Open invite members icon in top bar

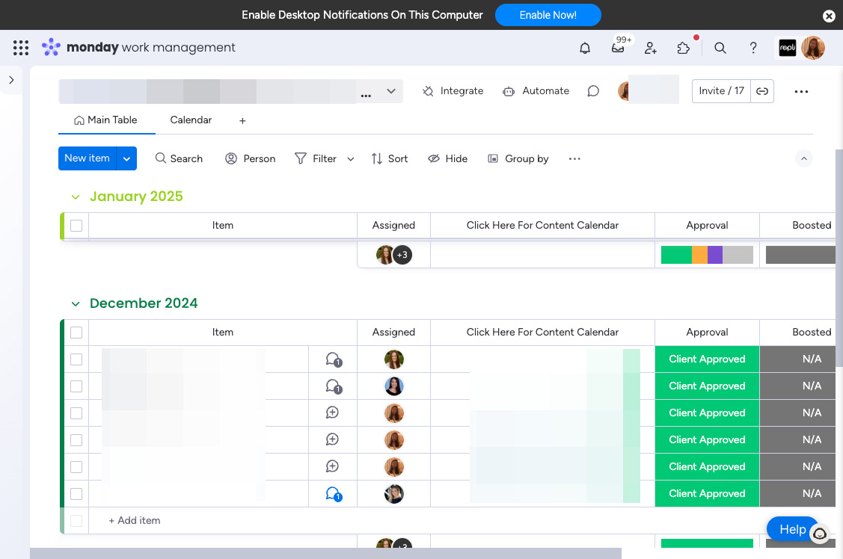[x=651, y=49]
